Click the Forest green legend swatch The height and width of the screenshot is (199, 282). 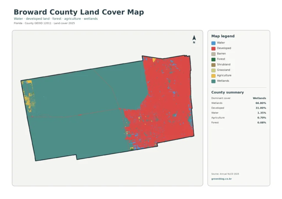213,59
